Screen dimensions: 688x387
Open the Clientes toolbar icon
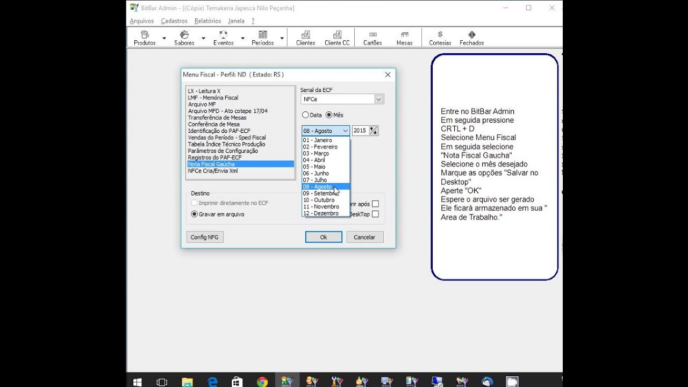305,38
